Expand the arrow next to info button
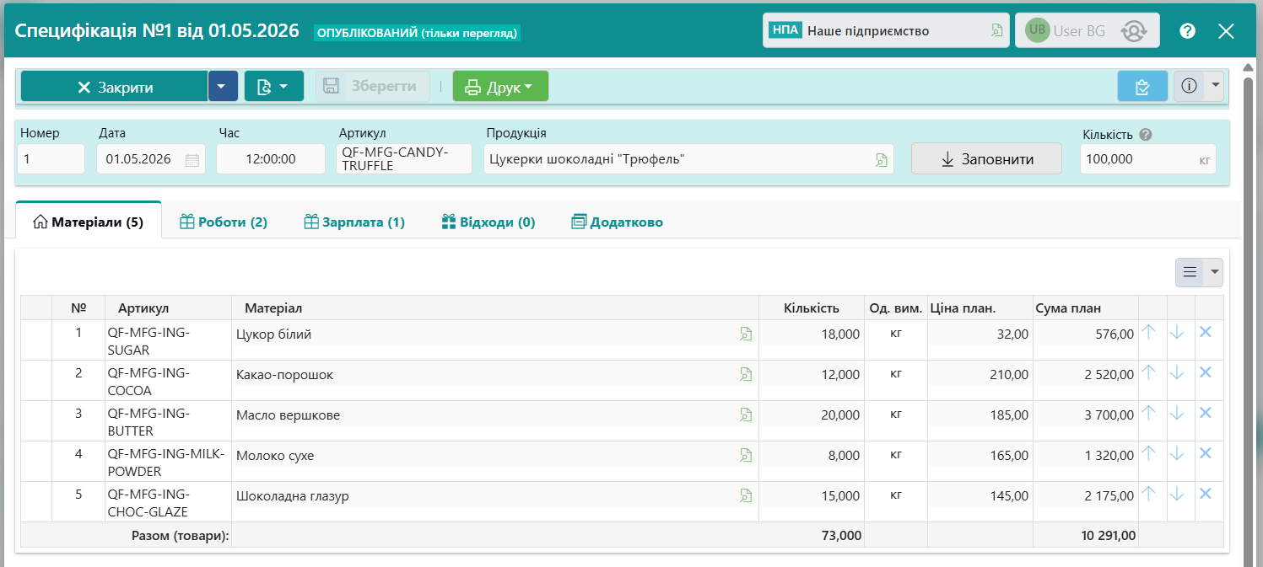This screenshot has width=1263, height=567. pyautogui.click(x=1215, y=86)
